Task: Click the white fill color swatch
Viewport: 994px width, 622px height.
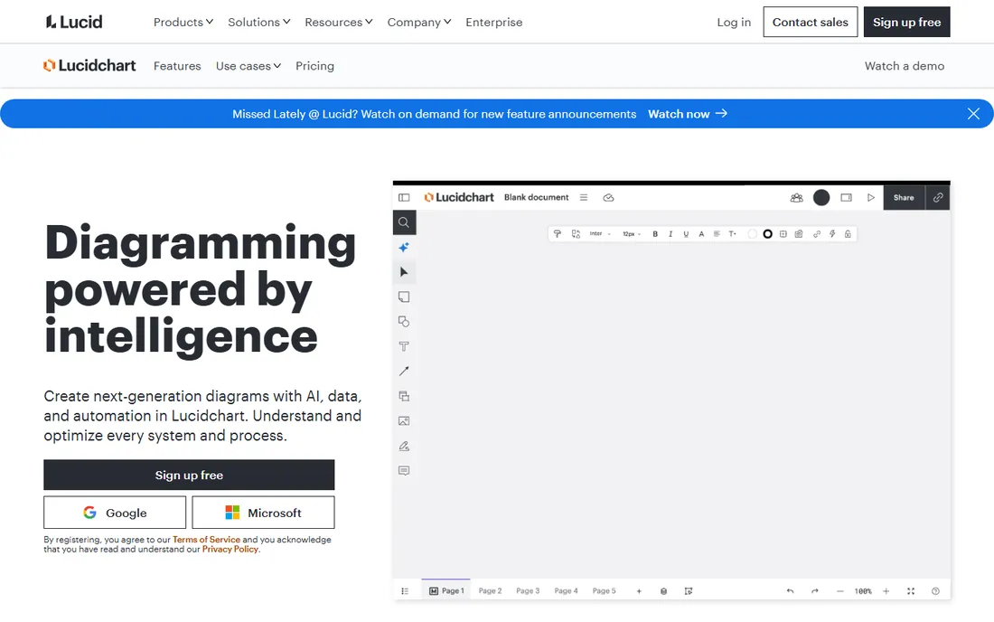Action: point(753,234)
